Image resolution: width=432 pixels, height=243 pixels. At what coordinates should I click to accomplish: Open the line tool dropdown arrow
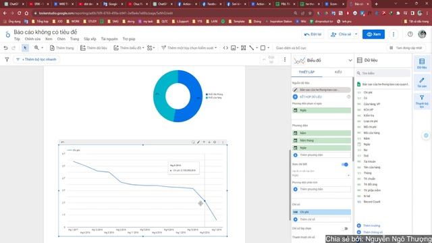point(256,48)
